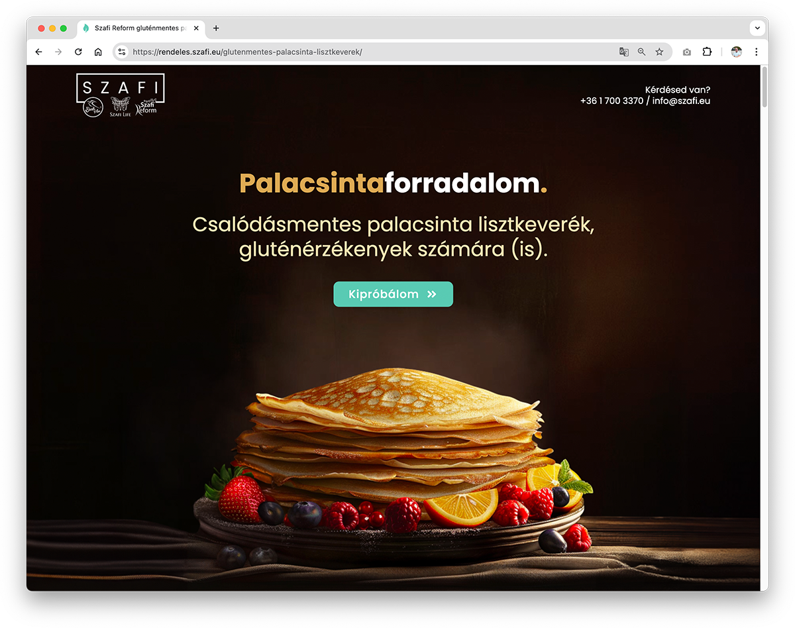Click the address bar URL field
The width and height of the screenshot is (795, 628).
click(x=371, y=52)
